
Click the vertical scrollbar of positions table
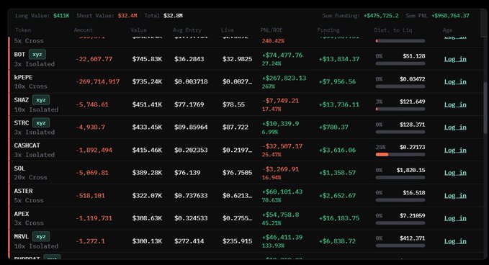point(485,107)
